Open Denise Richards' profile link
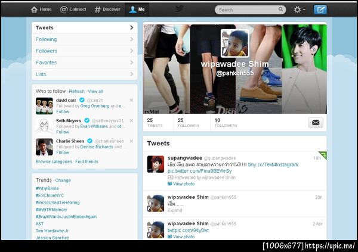Viewport: 358px width, 252px height. click(x=97, y=147)
